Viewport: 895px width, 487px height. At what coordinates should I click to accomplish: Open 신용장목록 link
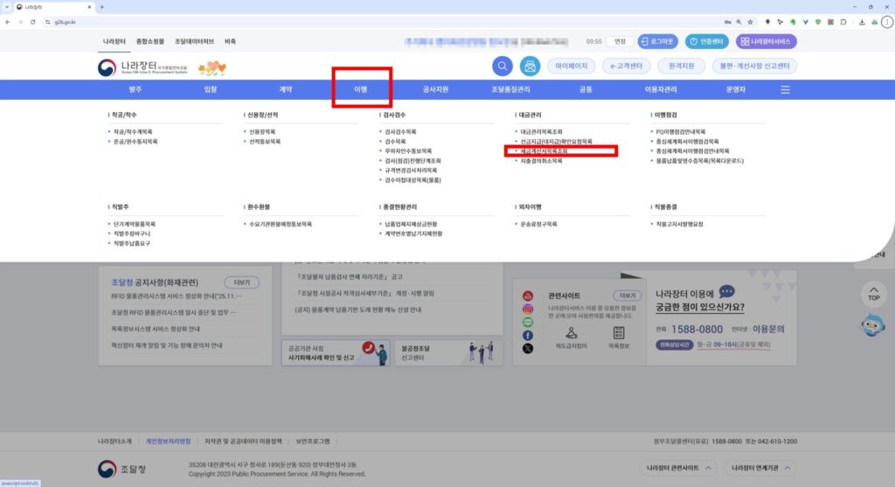pyautogui.click(x=262, y=132)
